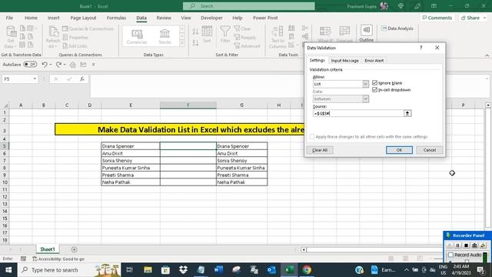Expand the Undo history dropdown
Viewport: 492px width, 277px height.
pyautogui.click(x=51, y=65)
